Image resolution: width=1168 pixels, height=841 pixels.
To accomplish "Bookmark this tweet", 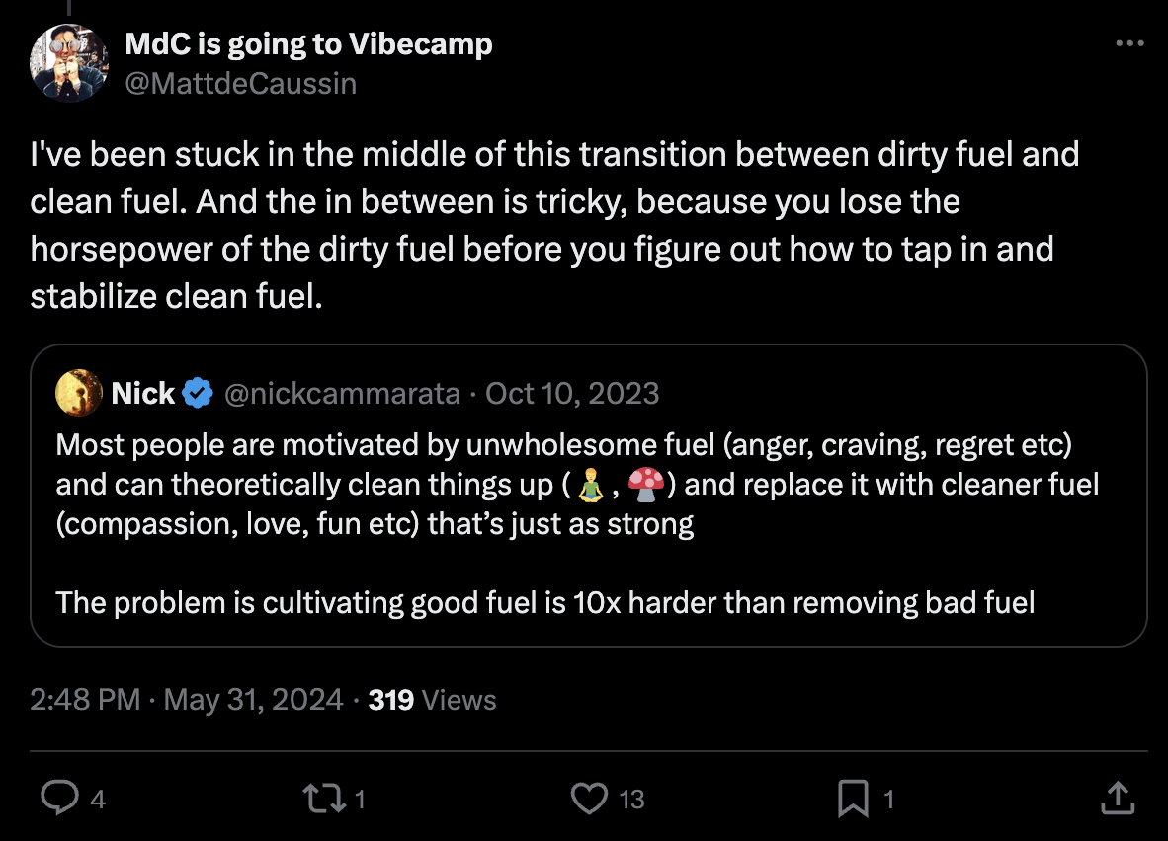I will click(x=853, y=798).
